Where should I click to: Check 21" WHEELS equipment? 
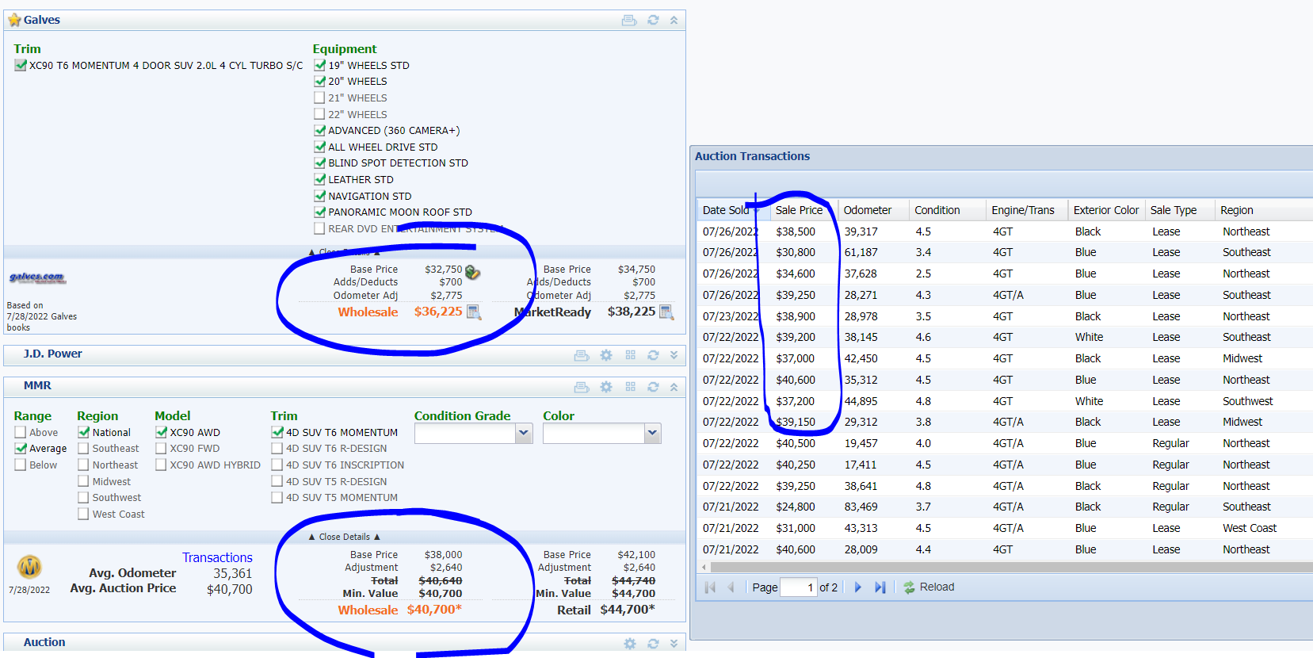point(319,98)
